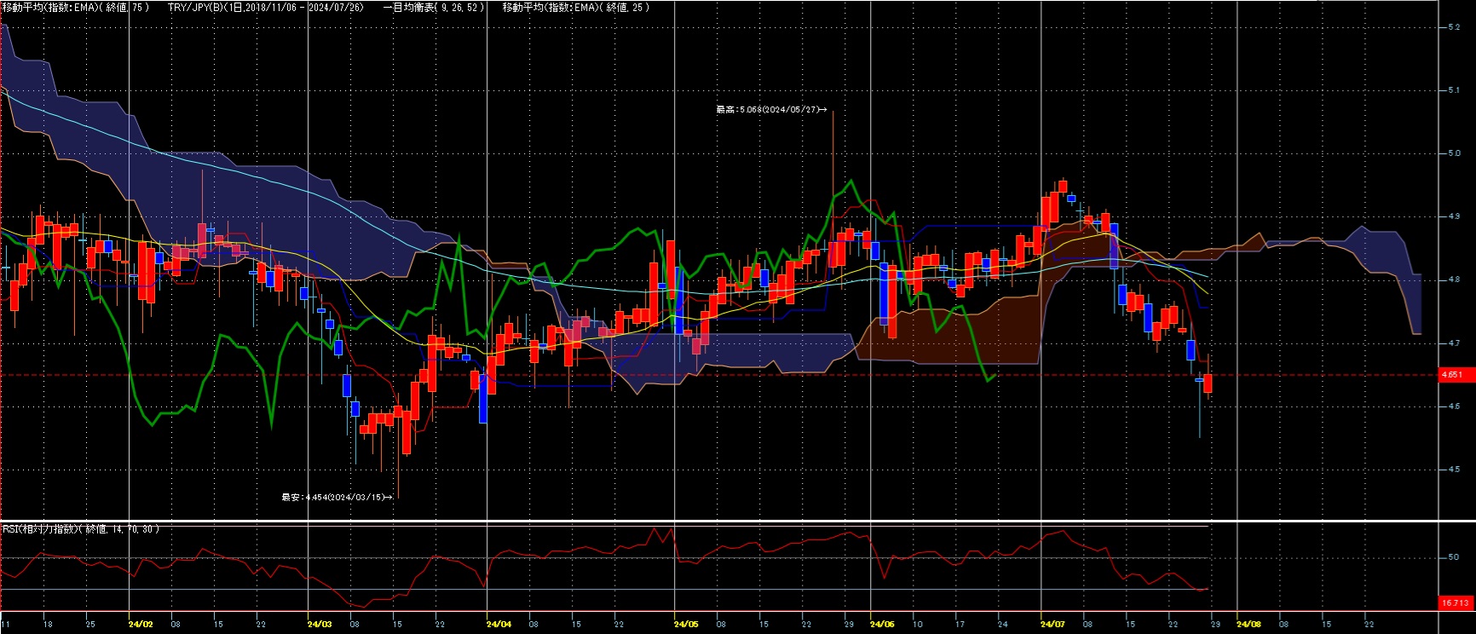Viewport: 1476px width, 634px height.
Task: Select the EMA 75 moving average label
Action: (75, 8)
